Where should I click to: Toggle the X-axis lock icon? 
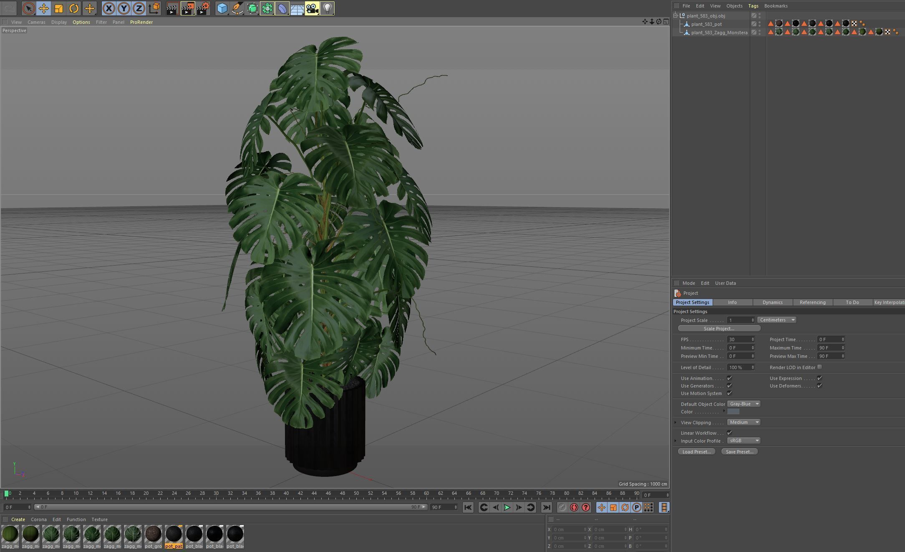click(108, 8)
